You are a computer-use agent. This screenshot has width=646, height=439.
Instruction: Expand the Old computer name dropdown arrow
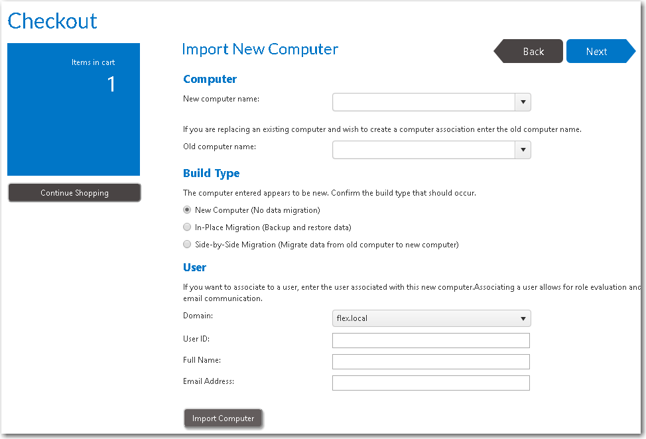click(523, 150)
